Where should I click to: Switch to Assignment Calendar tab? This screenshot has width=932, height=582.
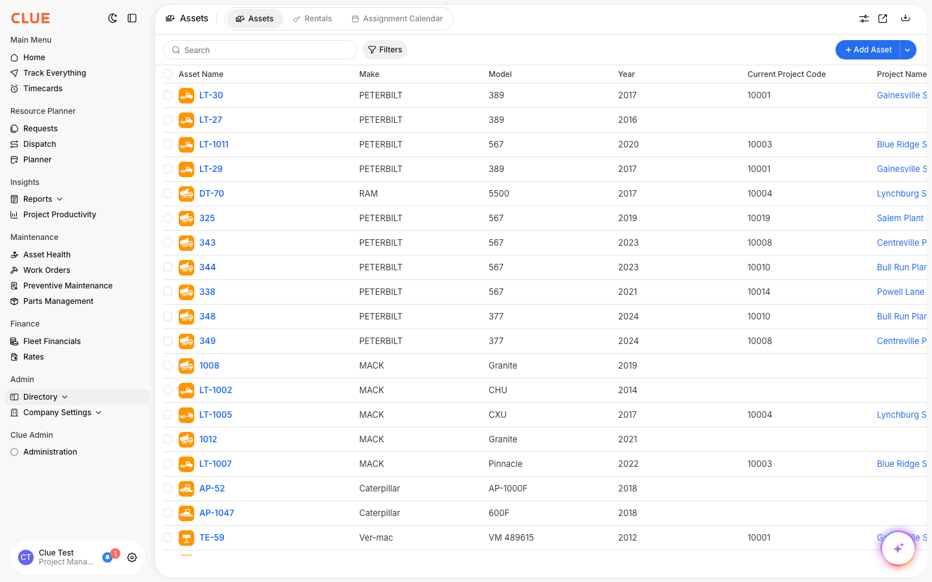397,19
